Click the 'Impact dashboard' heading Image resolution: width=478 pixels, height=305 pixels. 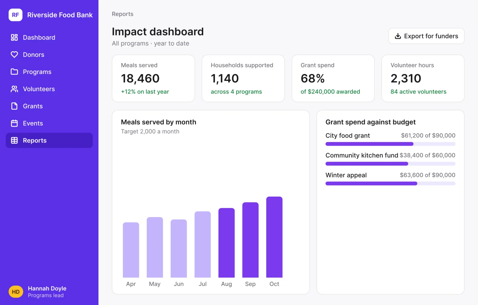tap(158, 32)
